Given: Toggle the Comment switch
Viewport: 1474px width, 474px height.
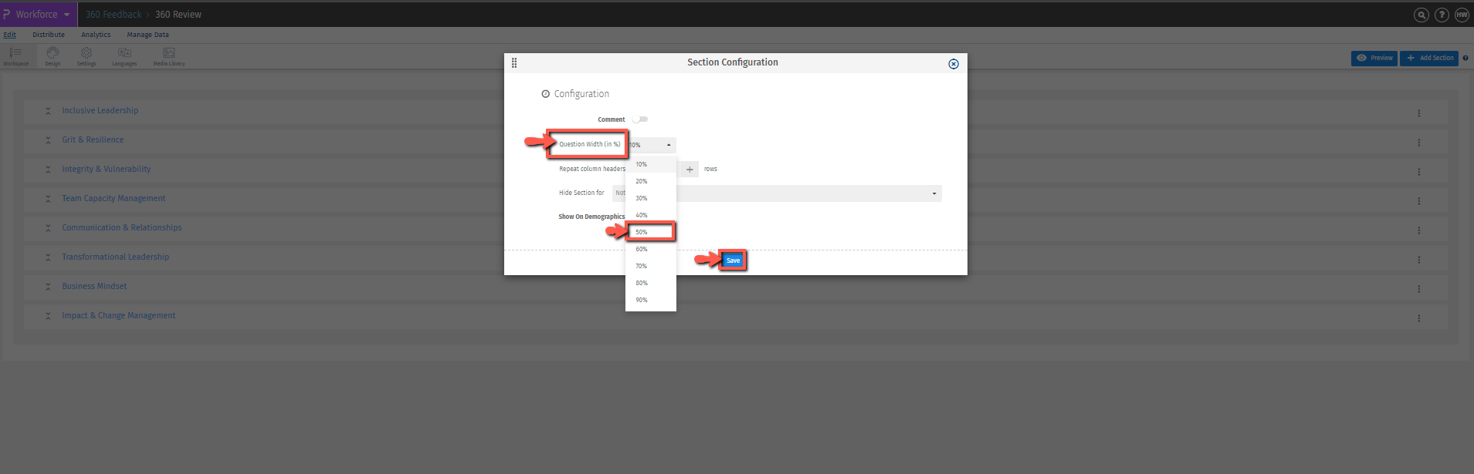Looking at the screenshot, I should (x=640, y=119).
